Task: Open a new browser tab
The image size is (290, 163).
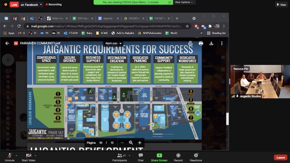Action: (x=177, y=18)
